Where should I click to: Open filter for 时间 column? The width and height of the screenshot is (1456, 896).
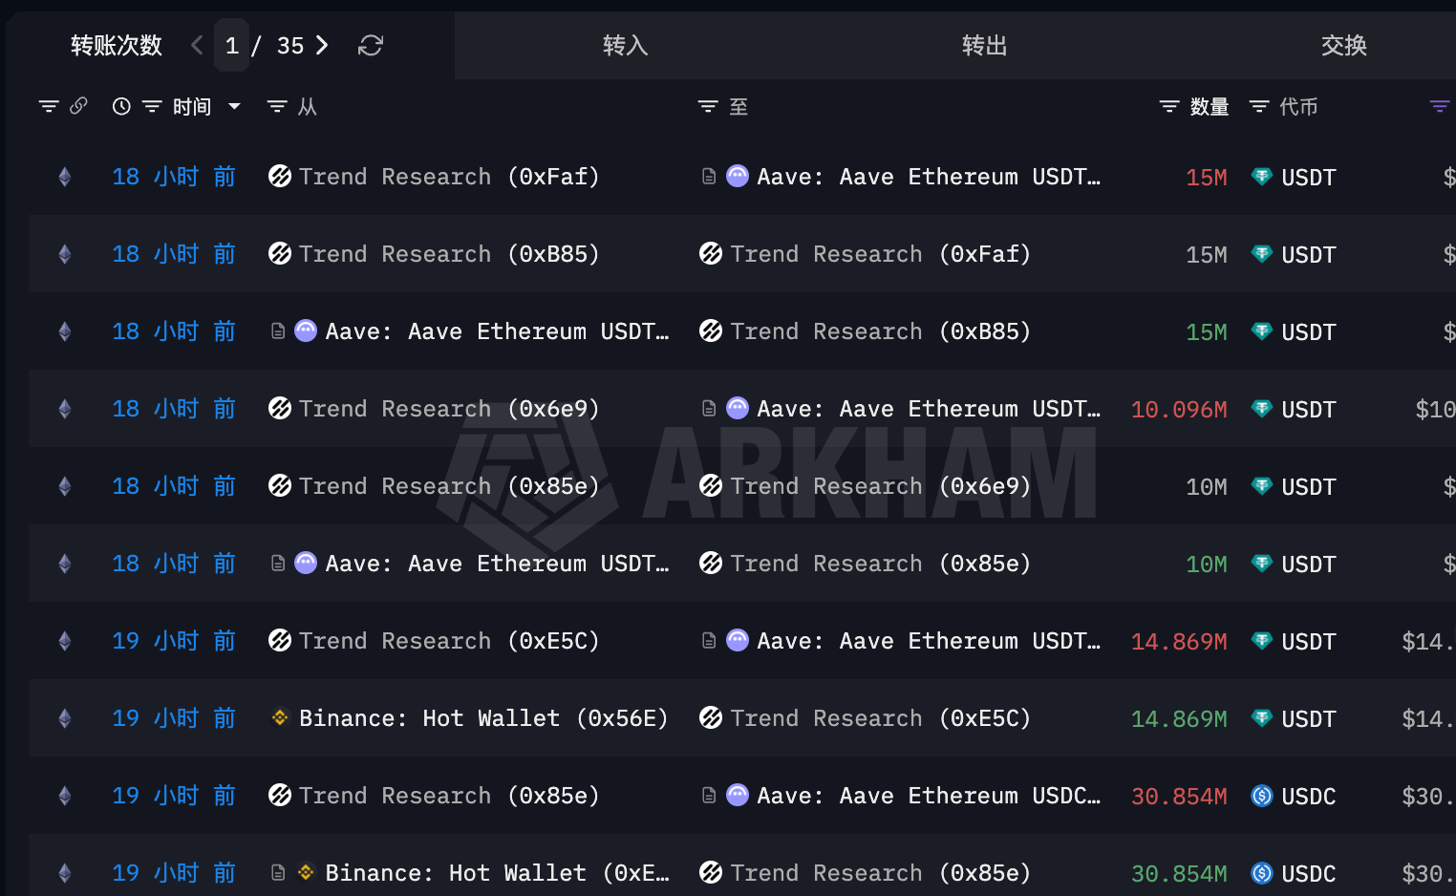pyautogui.click(x=152, y=106)
